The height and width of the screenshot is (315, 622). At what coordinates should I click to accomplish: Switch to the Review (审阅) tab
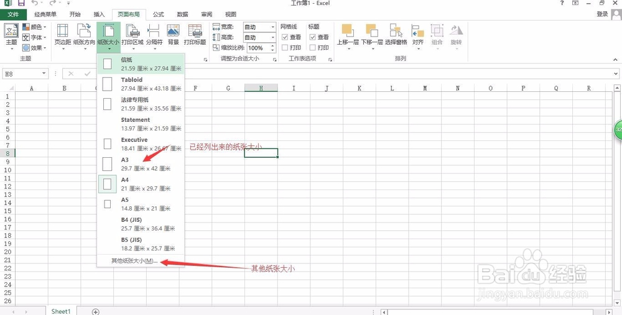tap(207, 14)
